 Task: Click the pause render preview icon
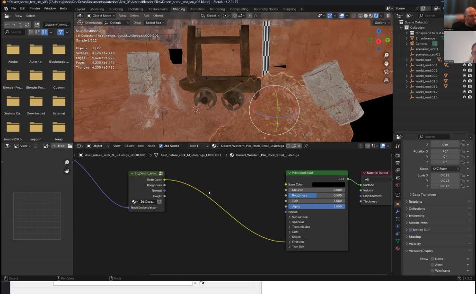[388, 16]
